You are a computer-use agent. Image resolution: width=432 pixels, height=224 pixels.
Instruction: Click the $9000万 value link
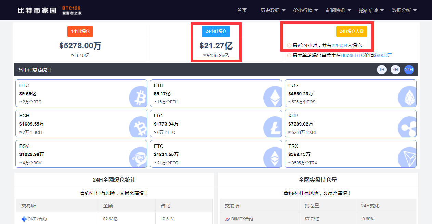[x=383, y=55]
